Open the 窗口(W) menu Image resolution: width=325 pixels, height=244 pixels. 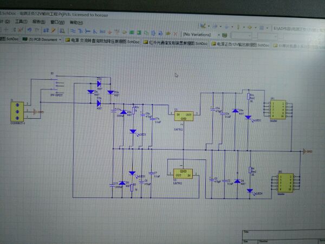point(57,22)
